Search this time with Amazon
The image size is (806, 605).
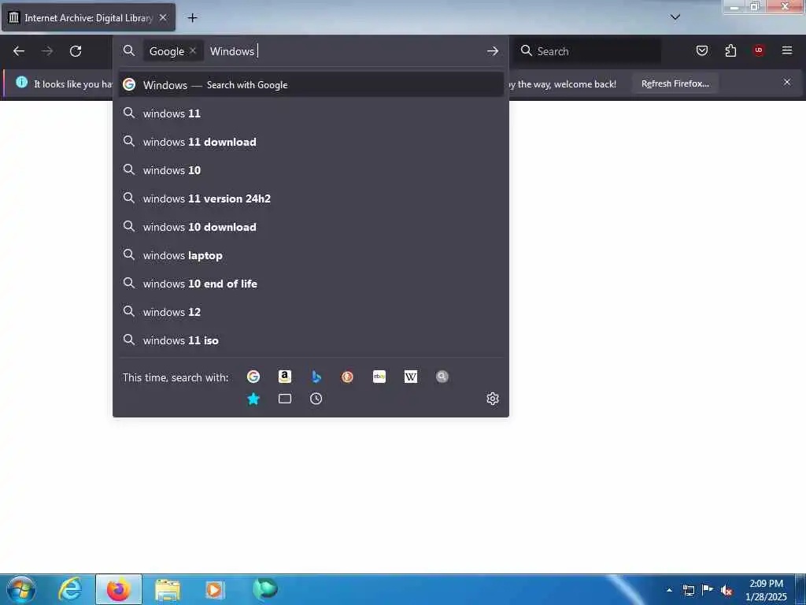tap(285, 377)
